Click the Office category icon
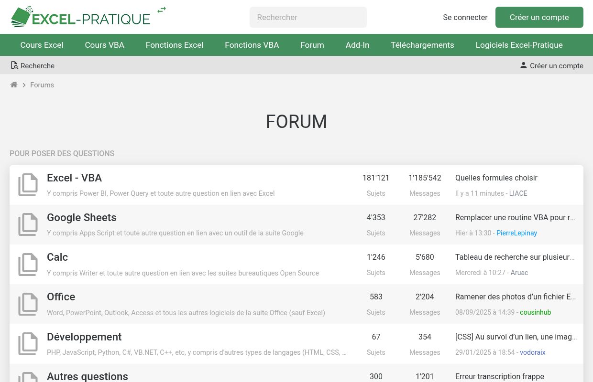This screenshot has width=593, height=382. pyautogui.click(x=28, y=304)
